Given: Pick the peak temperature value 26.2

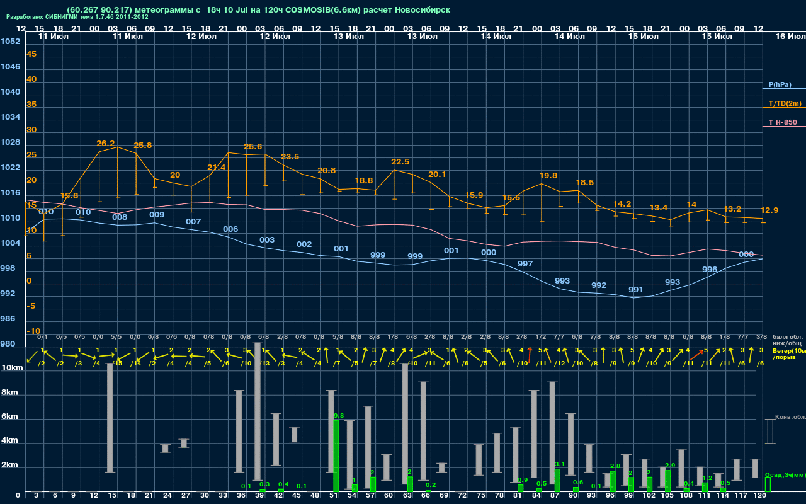Looking at the screenshot, I should 106,144.
